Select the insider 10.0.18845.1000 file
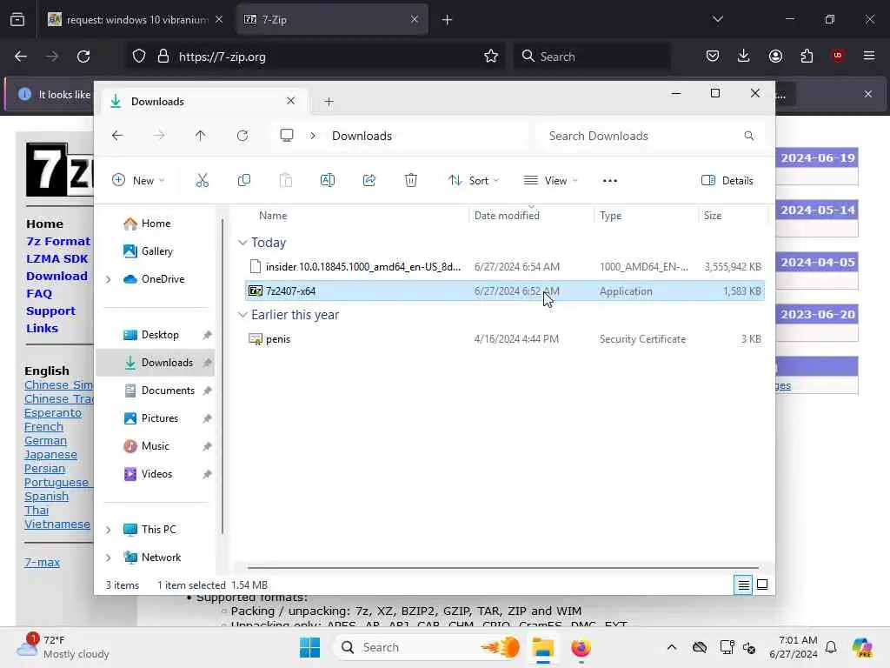890x668 pixels. [505, 266]
